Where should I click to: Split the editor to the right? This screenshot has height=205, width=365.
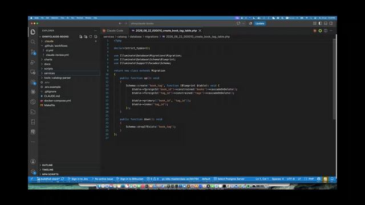pos(326,31)
